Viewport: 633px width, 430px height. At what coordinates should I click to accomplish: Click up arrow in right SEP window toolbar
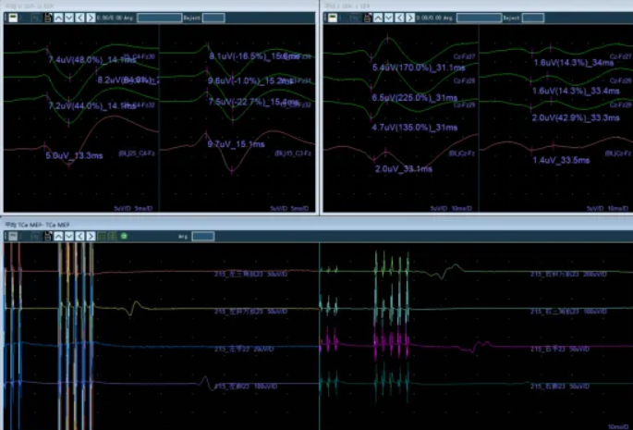tap(378, 18)
